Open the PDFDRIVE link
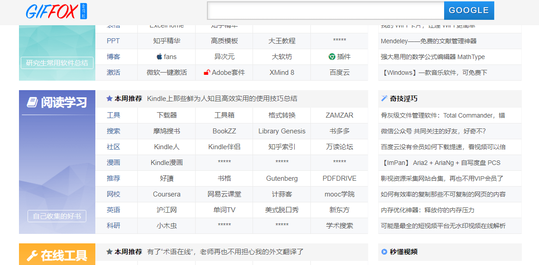This screenshot has width=539, height=265. pyautogui.click(x=339, y=178)
